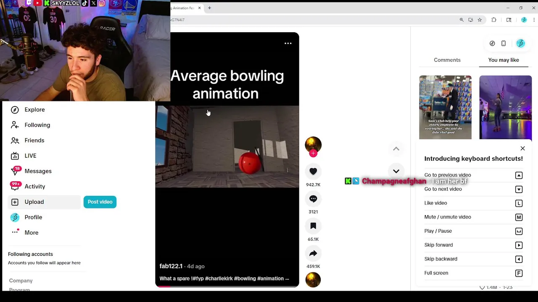
Task: Open the TikTok header profile avatar
Action: point(520,43)
